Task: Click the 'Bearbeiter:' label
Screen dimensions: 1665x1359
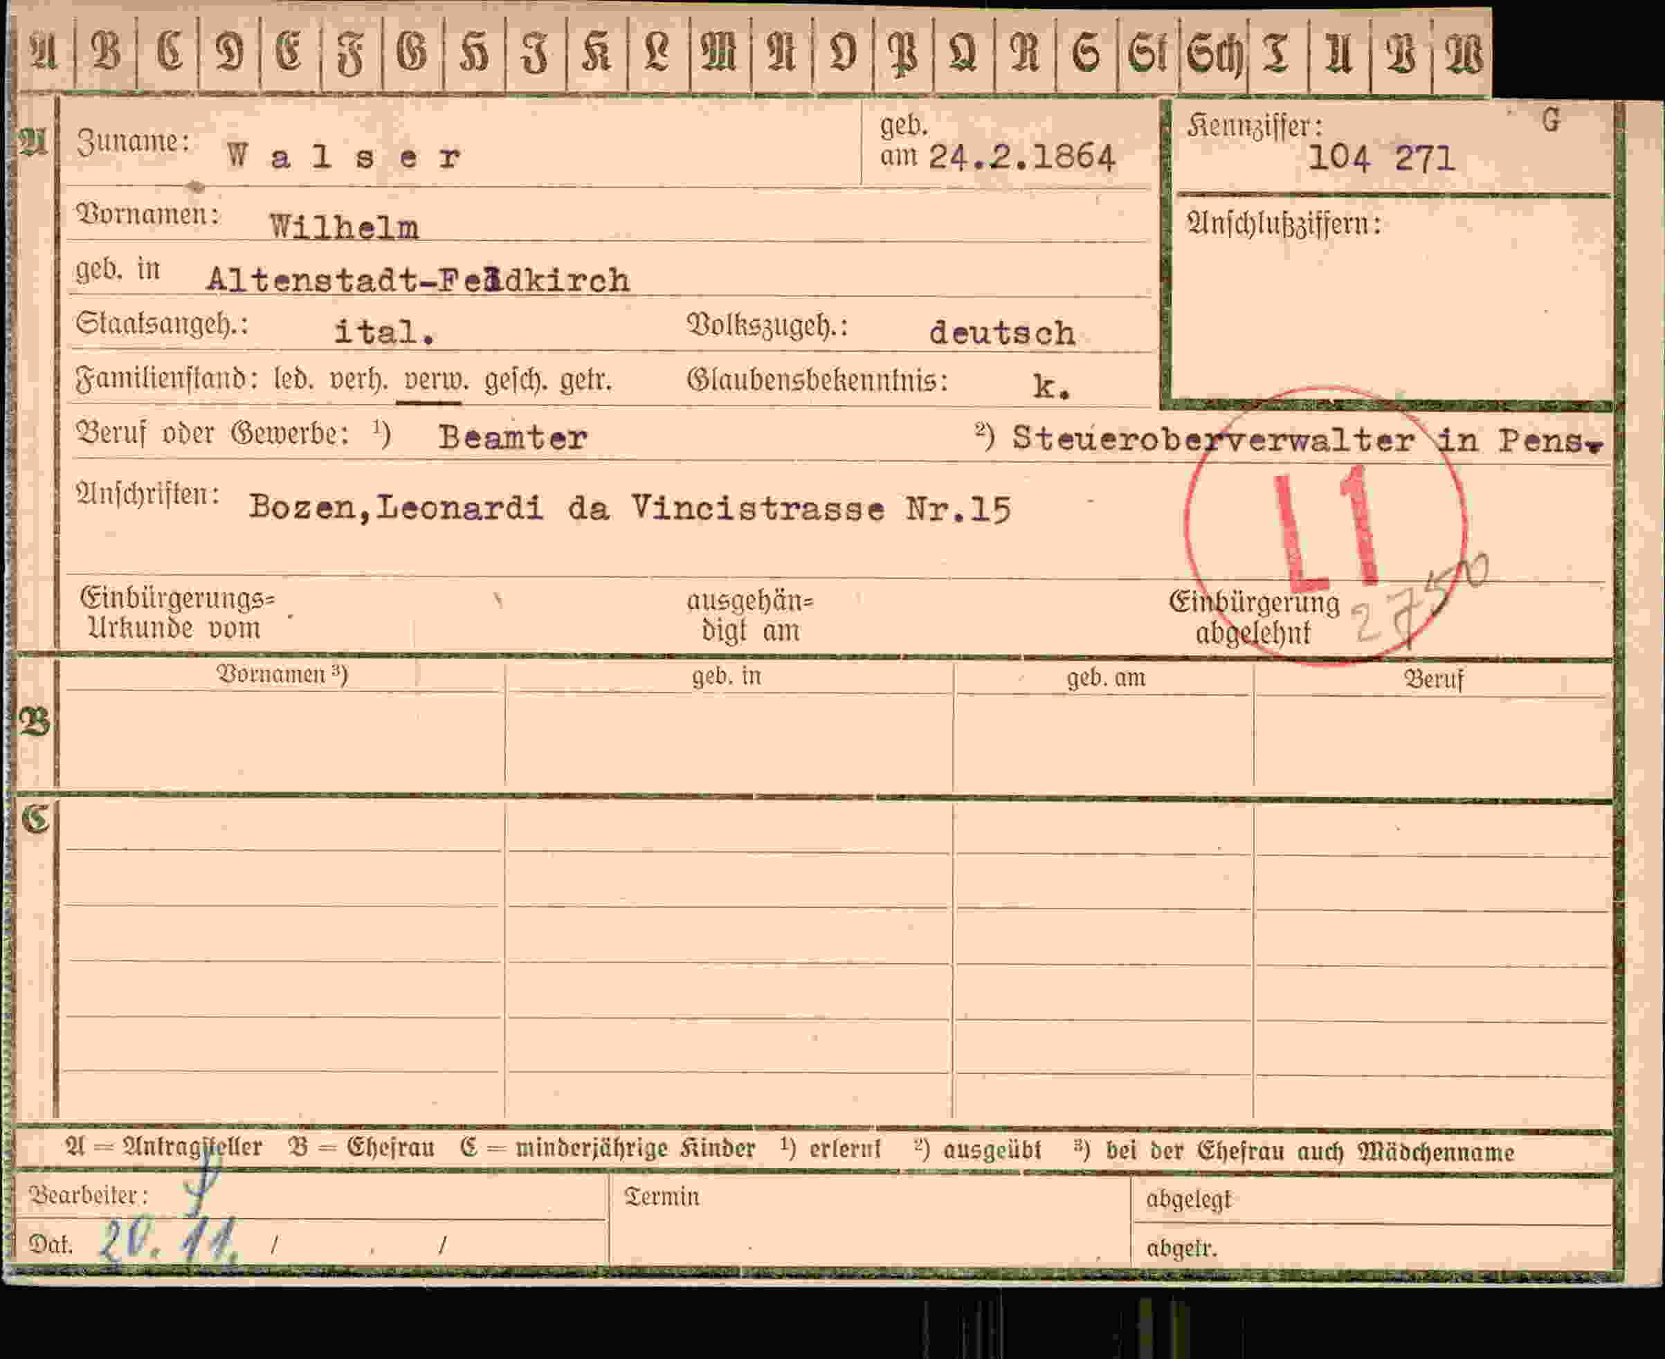Action: 89,1196
